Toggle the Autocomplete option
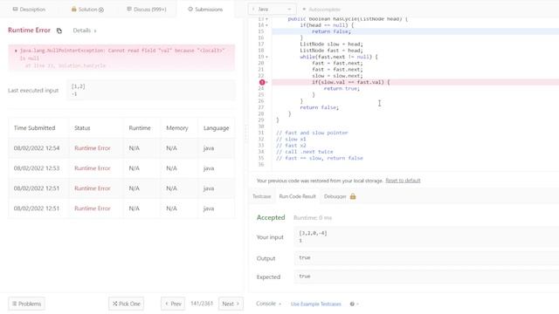The image size is (559, 314). 321,10
